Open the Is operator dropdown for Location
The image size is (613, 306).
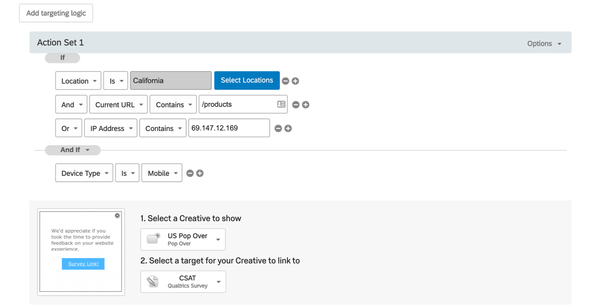[116, 81]
